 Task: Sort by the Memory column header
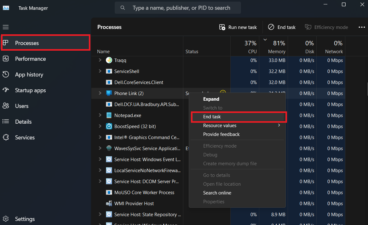coord(273,46)
